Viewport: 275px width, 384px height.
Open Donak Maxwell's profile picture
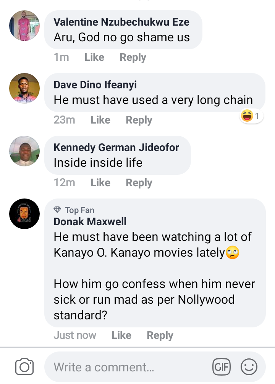tap(24, 214)
